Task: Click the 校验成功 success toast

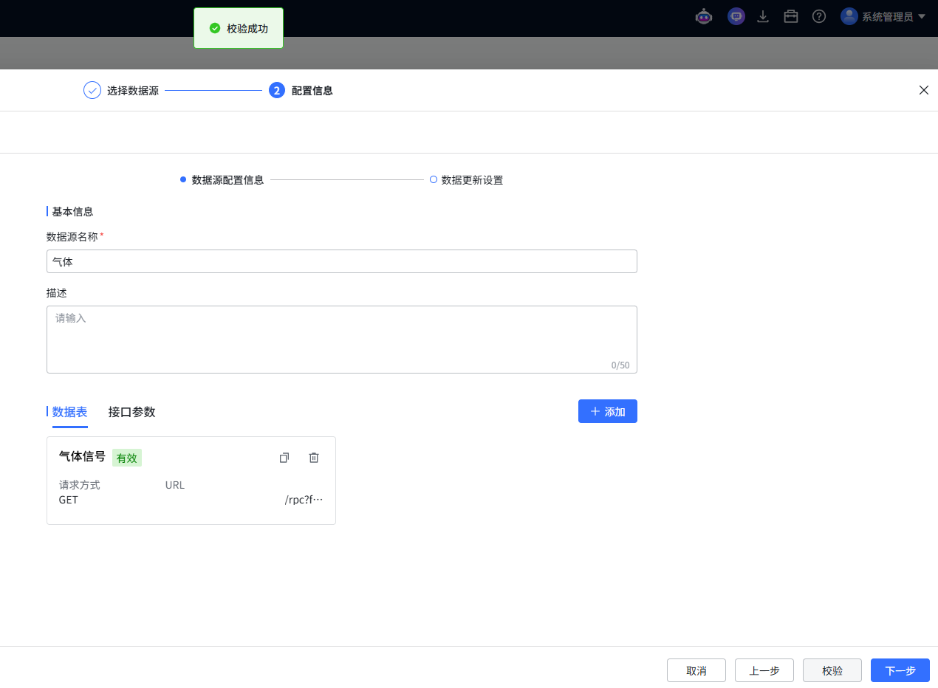Action: (x=239, y=28)
